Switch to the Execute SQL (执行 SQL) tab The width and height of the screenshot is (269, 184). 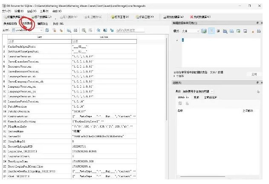pyautogui.click(x=58, y=24)
